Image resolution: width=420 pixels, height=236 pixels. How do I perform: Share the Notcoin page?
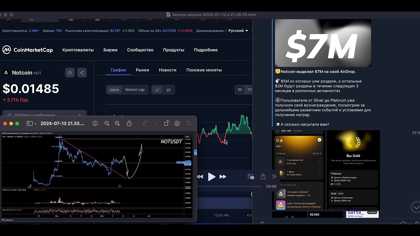[82, 73]
